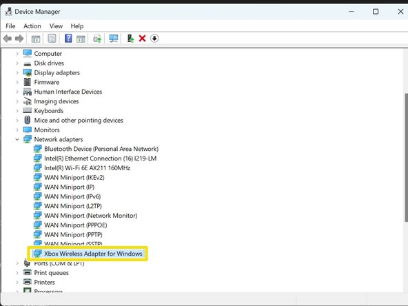Expand the Disk drives tree node

[x=17, y=63]
